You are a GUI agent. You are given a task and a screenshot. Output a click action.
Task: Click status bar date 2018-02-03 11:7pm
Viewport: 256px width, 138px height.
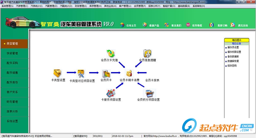click(123, 136)
